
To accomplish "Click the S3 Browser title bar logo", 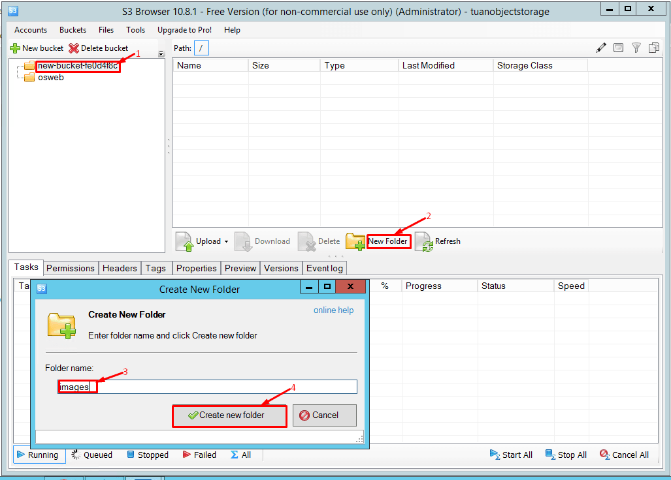I will 13,10.
